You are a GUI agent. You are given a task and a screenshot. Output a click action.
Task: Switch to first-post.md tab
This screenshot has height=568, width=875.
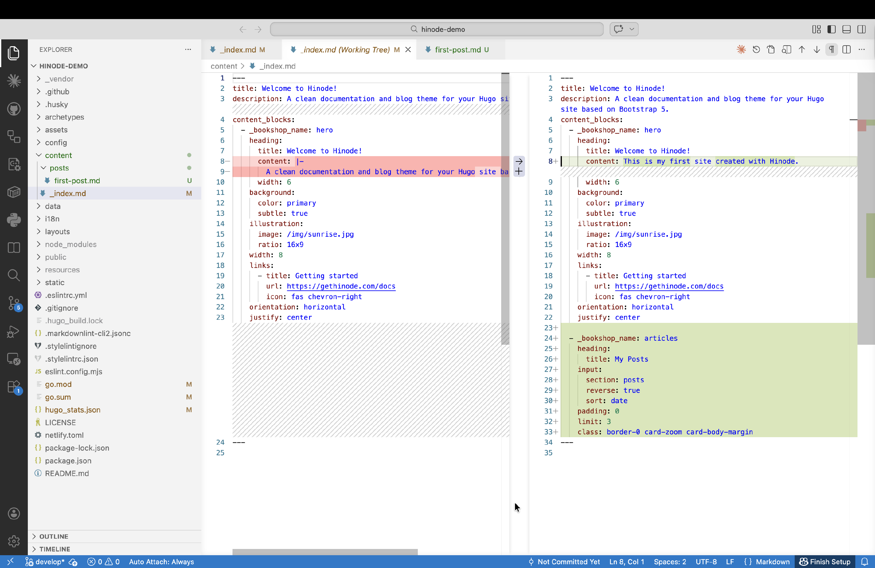point(457,50)
